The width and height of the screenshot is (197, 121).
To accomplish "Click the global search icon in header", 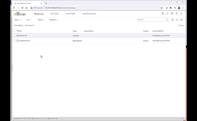I will (163, 14).
